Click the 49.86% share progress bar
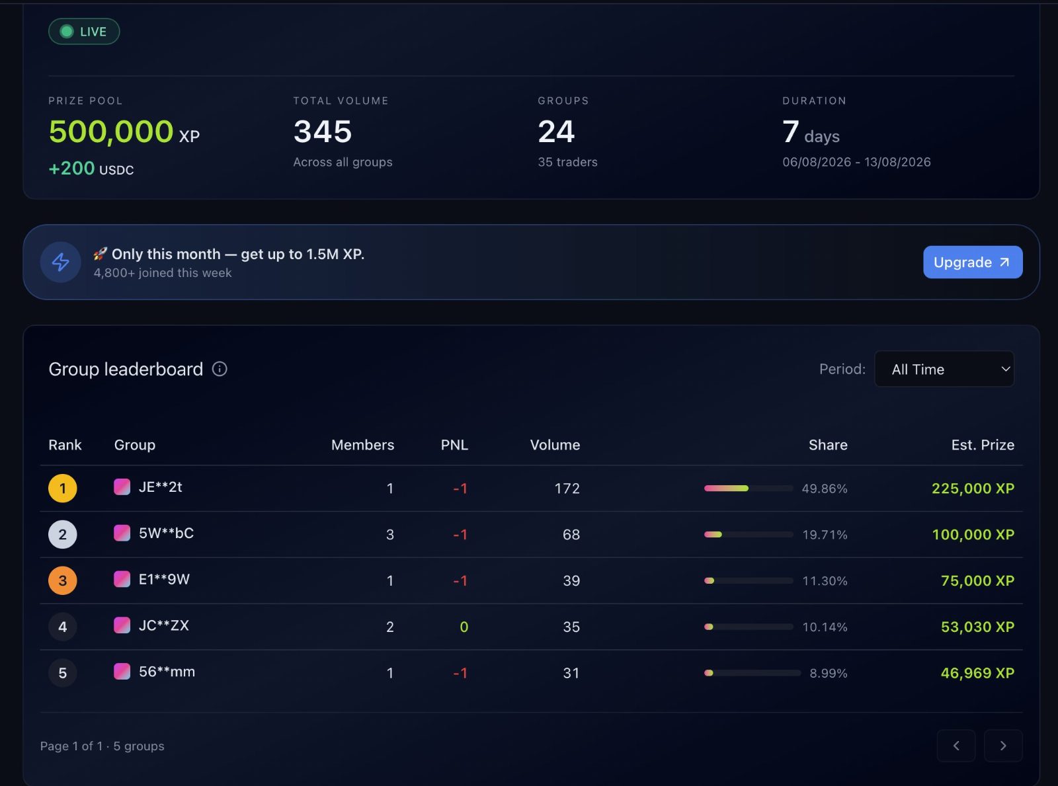 point(749,489)
